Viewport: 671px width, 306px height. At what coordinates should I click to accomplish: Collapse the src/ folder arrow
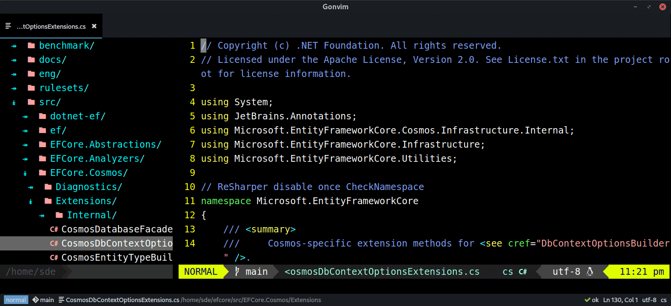[14, 102]
